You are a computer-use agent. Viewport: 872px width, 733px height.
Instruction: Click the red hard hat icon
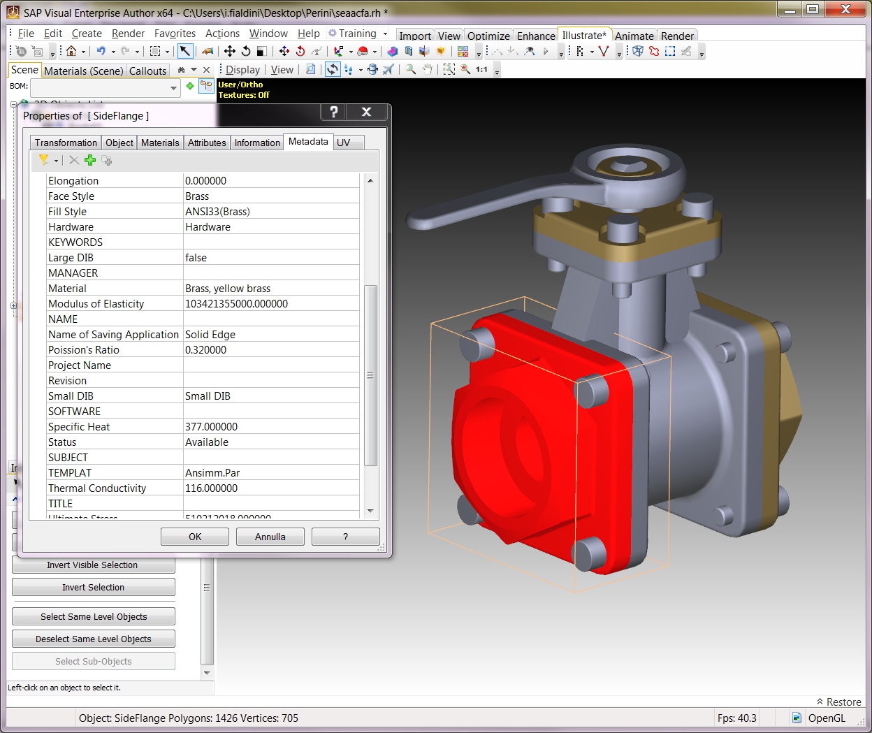coord(363,51)
